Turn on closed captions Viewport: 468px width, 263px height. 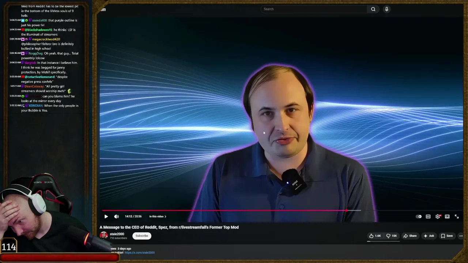coord(428,217)
